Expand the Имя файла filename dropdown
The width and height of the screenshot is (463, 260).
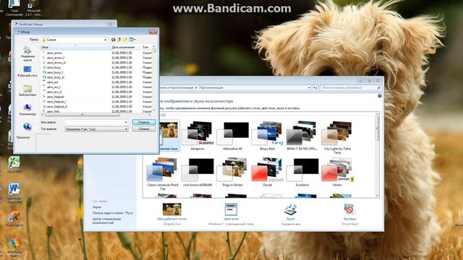pos(126,122)
